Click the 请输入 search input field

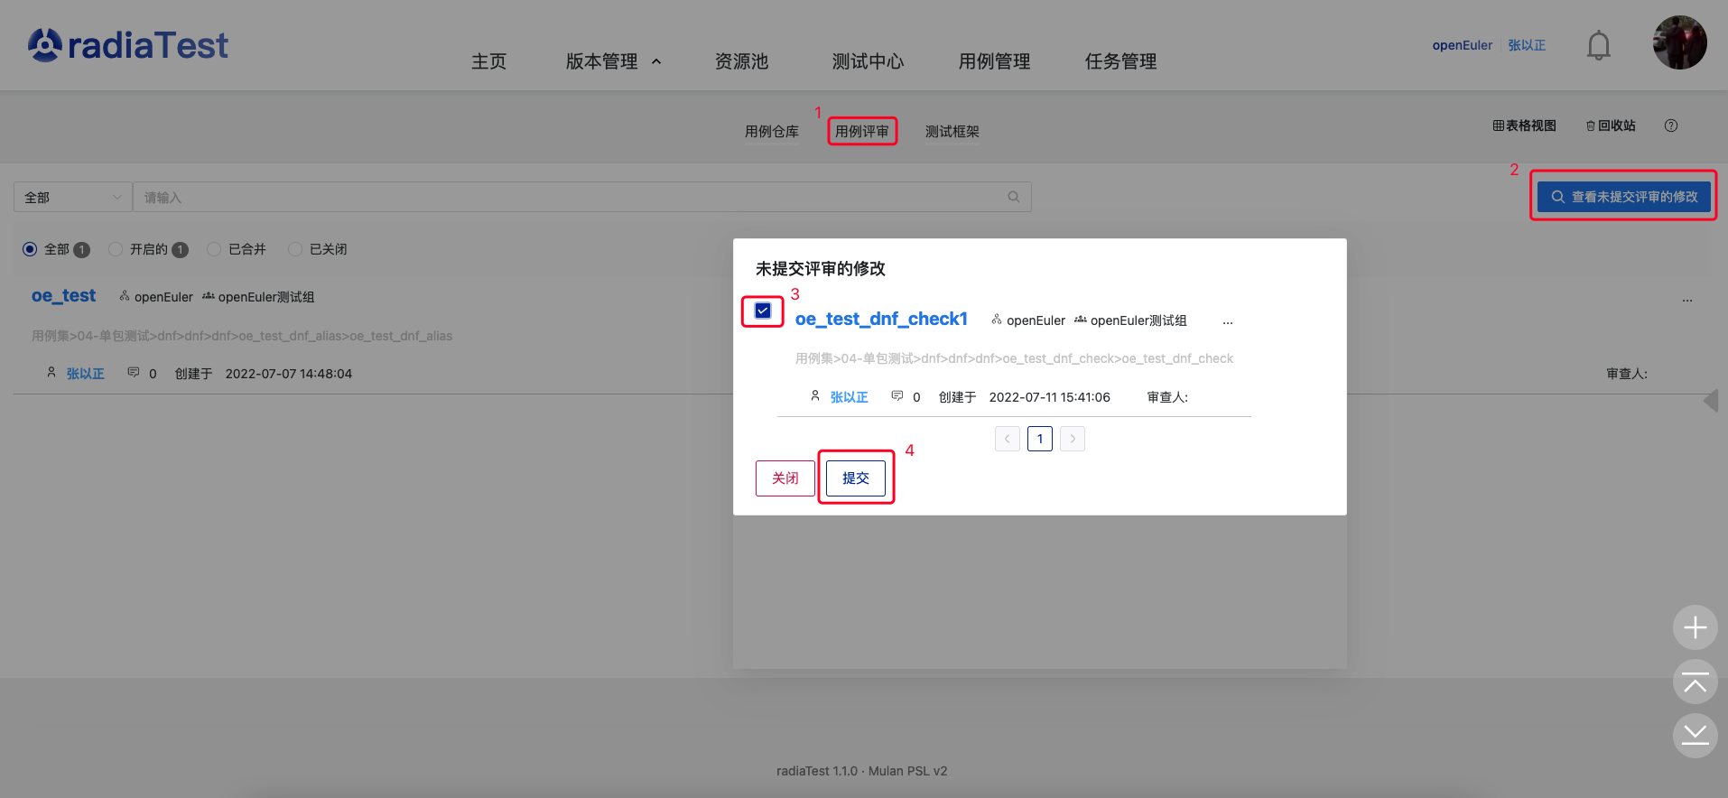[x=569, y=197]
